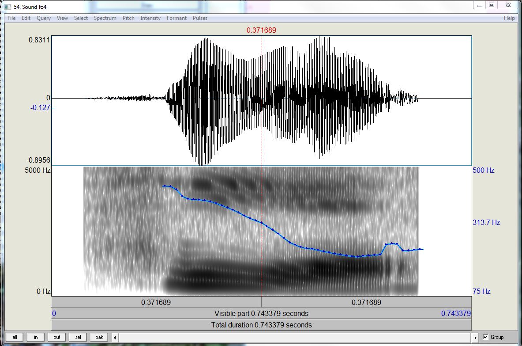The image size is (522, 346).
Task: Click the 'in' zoom button
Action: [36, 337]
